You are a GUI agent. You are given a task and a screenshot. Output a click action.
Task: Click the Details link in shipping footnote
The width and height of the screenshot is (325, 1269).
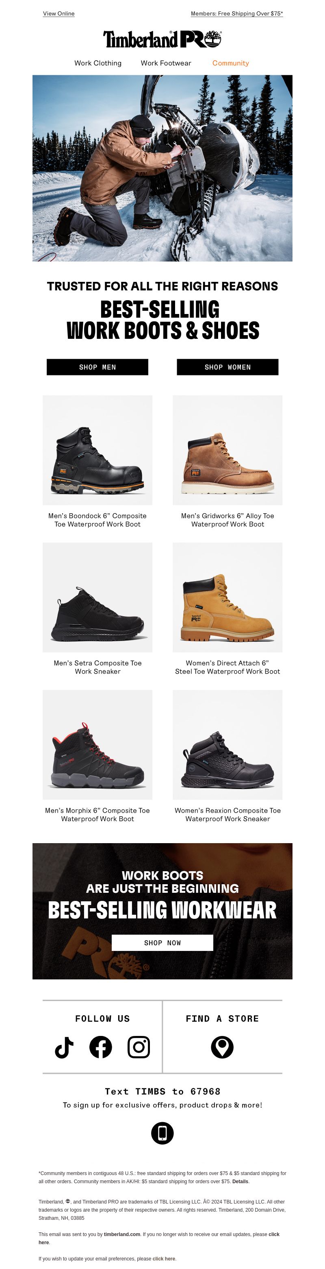(240, 1181)
